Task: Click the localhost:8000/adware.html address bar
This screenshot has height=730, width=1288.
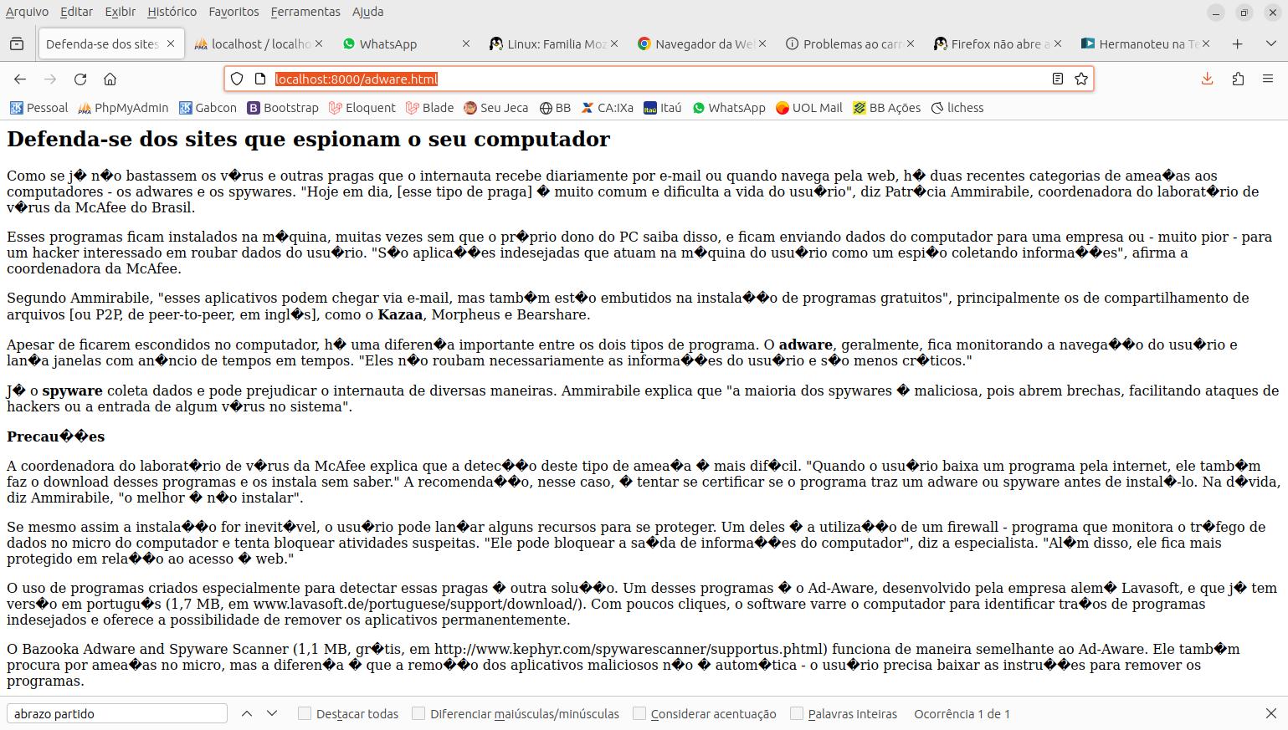Action: tap(659, 79)
